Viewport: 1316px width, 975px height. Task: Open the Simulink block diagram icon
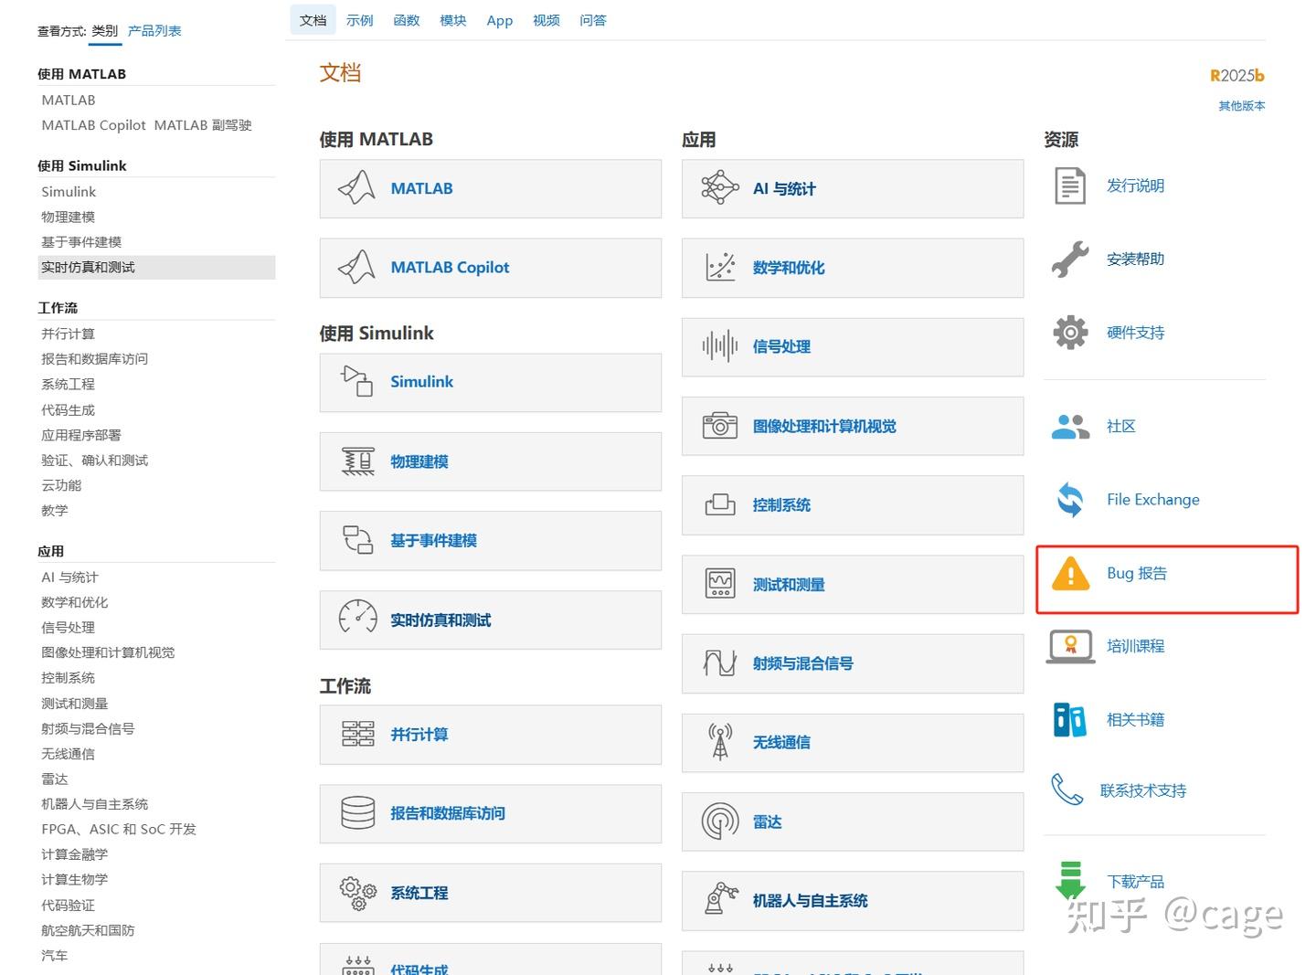pyautogui.click(x=356, y=381)
